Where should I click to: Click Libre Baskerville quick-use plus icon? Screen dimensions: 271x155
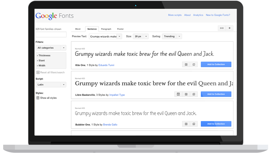(x=186, y=94)
